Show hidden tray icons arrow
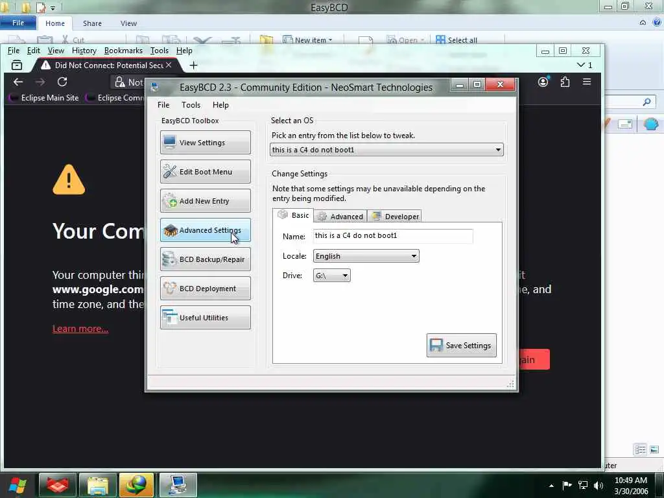The image size is (664, 498). click(x=551, y=485)
